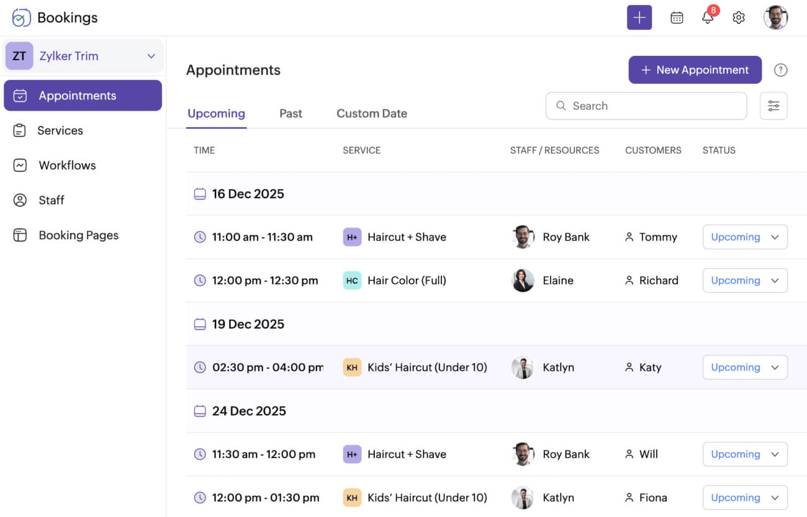The width and height of the screenshot is (807, 517).
Task: Click the New Appointment button
Action: 695,70
